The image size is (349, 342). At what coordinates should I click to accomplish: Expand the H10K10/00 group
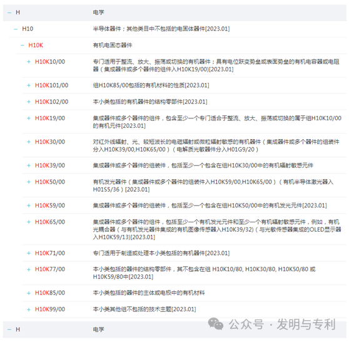[29, 62]
